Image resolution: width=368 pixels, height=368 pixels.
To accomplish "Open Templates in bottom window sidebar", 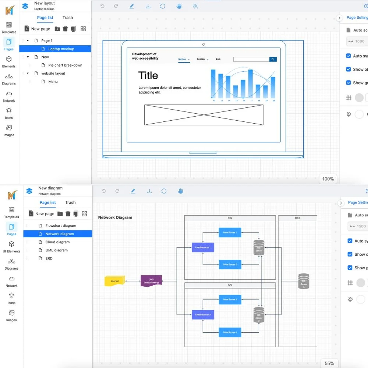I will [x=11, y=213].
